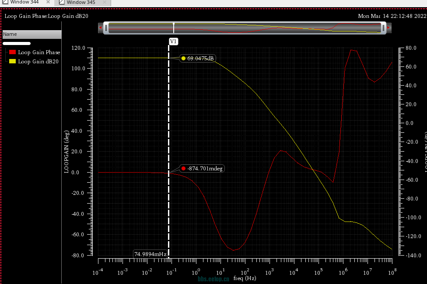Screen dimensions: 427x284
Task: Click the 120.0 left axis tick label
Action: click(78, 48)
